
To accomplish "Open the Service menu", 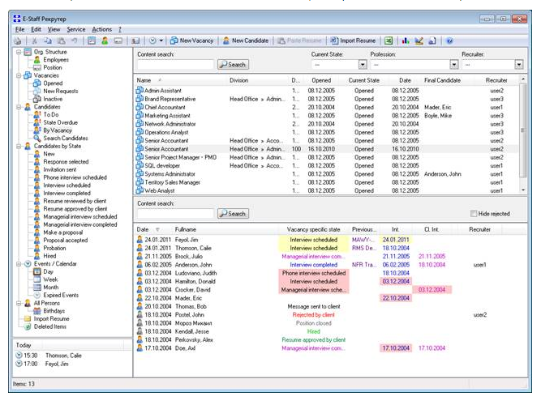I will coord(76,29).
